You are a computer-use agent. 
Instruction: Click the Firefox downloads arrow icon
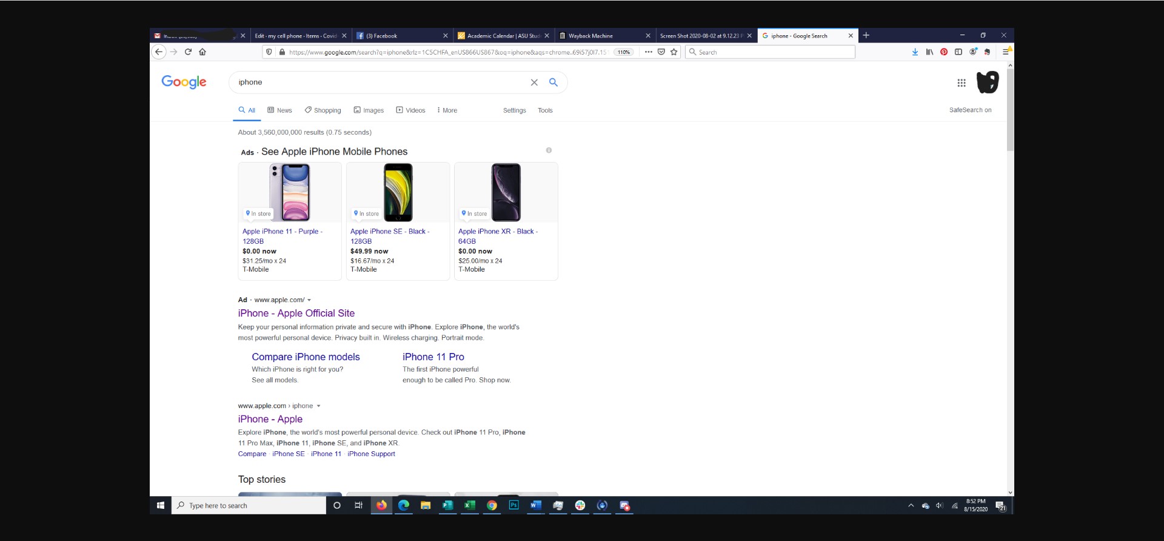pos(915,52)
